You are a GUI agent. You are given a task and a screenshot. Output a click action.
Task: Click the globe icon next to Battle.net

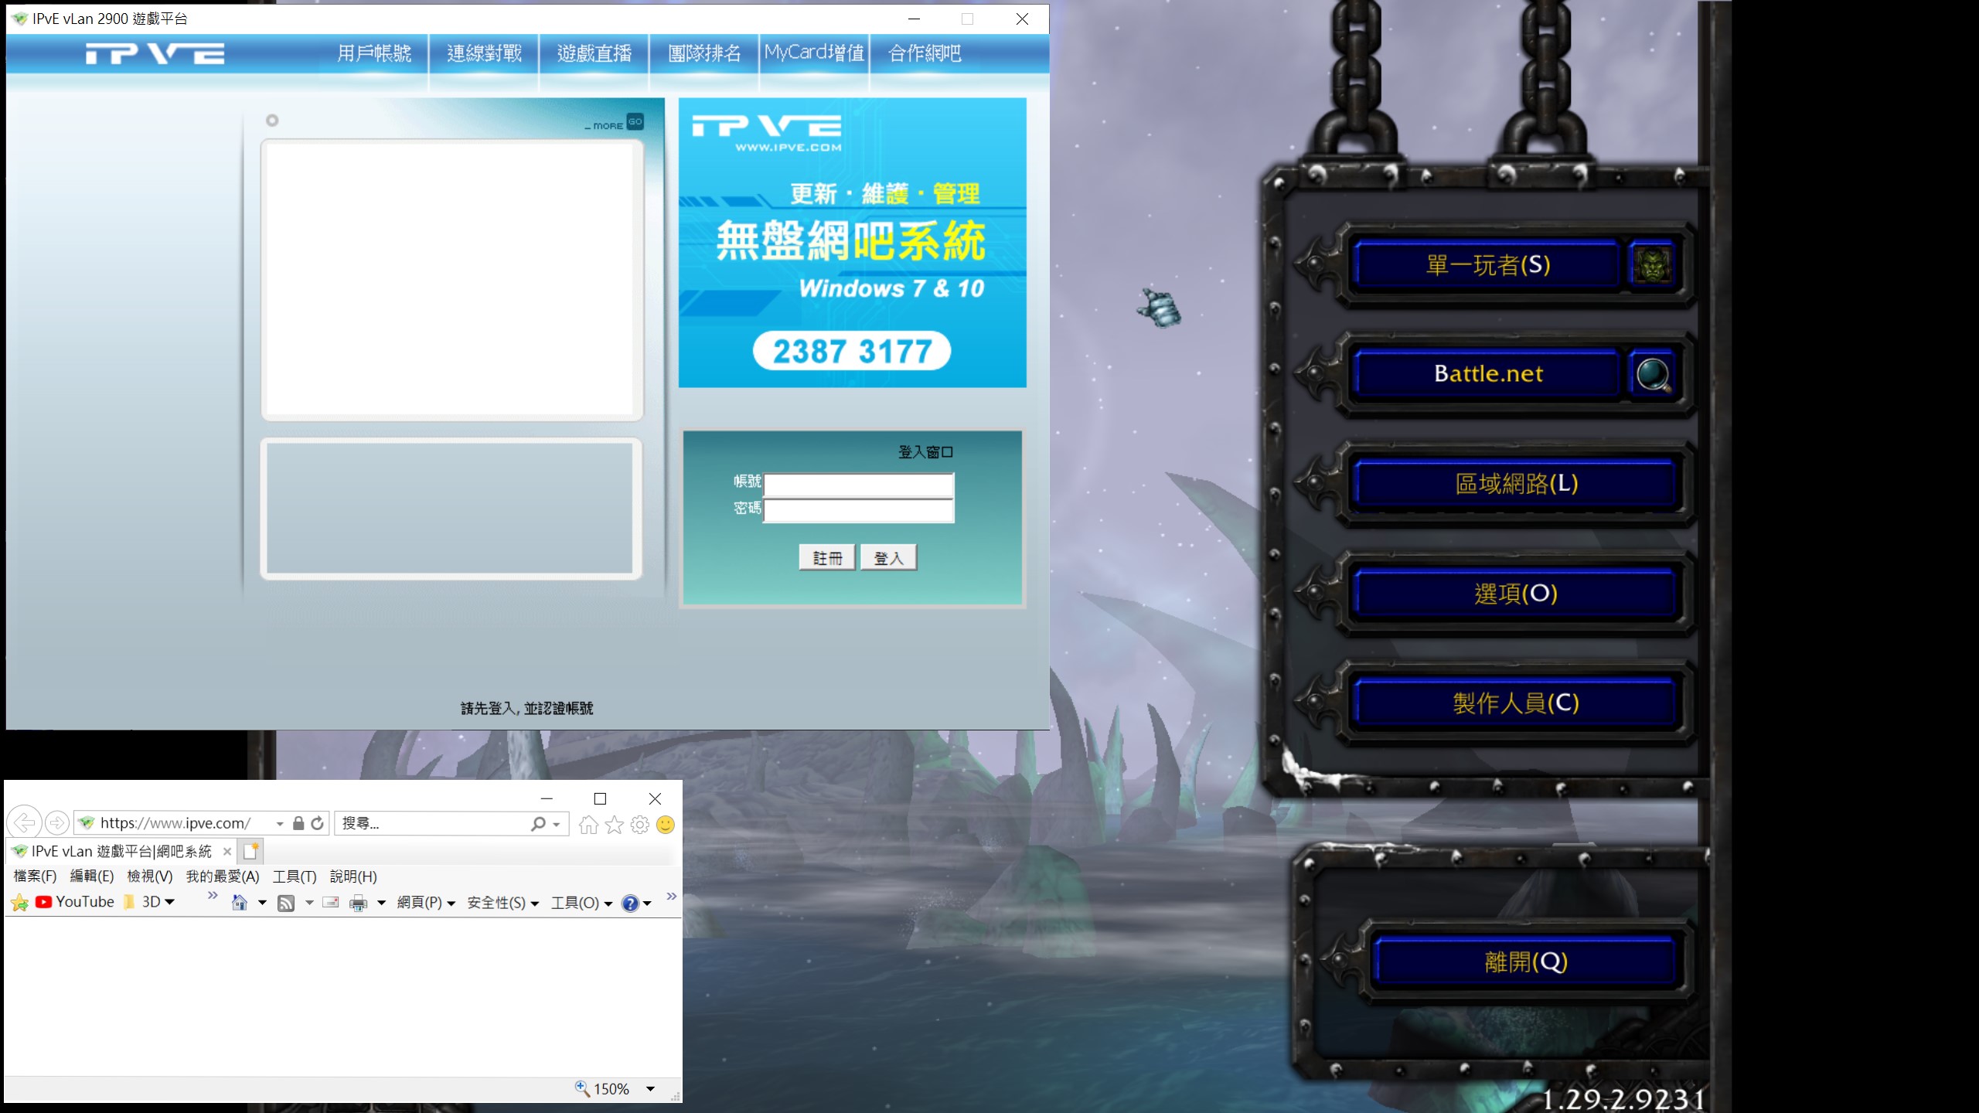1652,375
